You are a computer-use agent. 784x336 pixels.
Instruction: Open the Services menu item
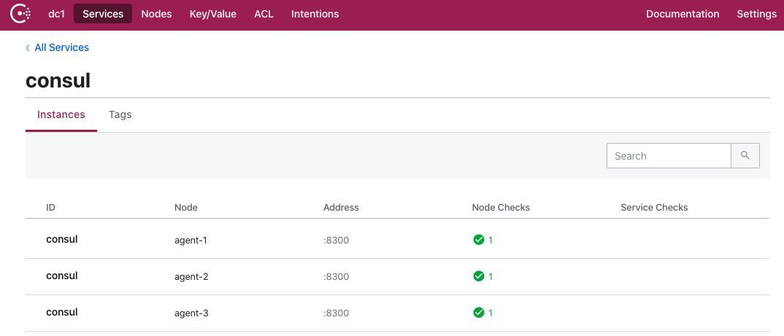[103, 14]
